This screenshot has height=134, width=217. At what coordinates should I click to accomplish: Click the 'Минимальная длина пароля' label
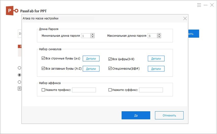(61, 36)
